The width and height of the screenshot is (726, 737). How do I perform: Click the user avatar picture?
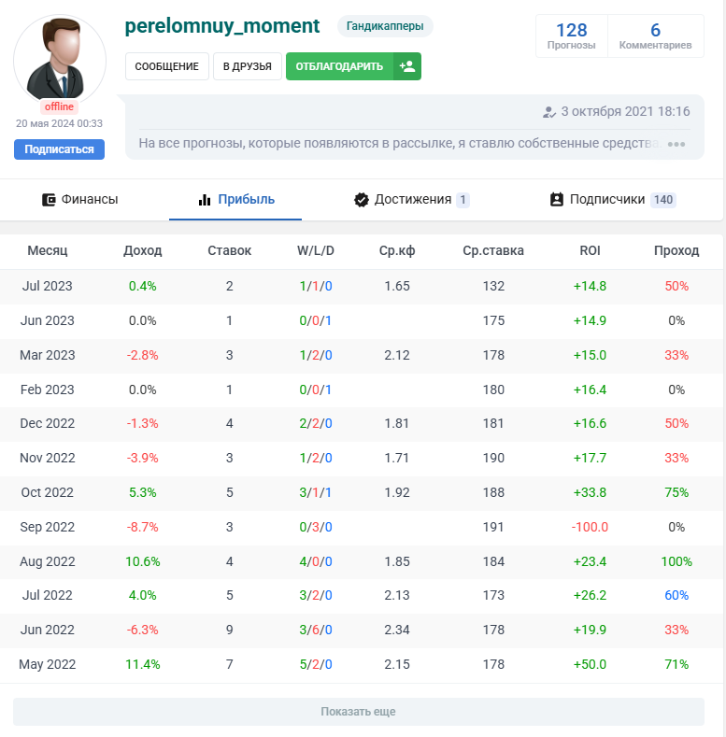tap(60, 62)
